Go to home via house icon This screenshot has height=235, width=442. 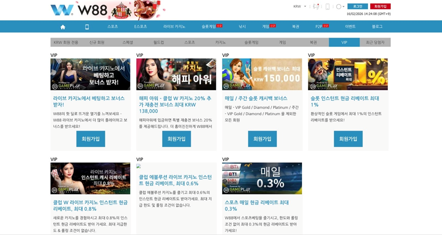click(x=63, y=27)
